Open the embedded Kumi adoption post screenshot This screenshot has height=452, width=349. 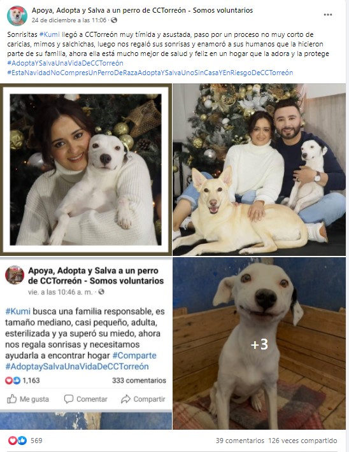pyautogui.click(x=86, y=344)
